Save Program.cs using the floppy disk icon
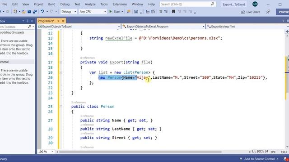Image resolution: width=289 pixels, height=162 pixels. [29, 12]
